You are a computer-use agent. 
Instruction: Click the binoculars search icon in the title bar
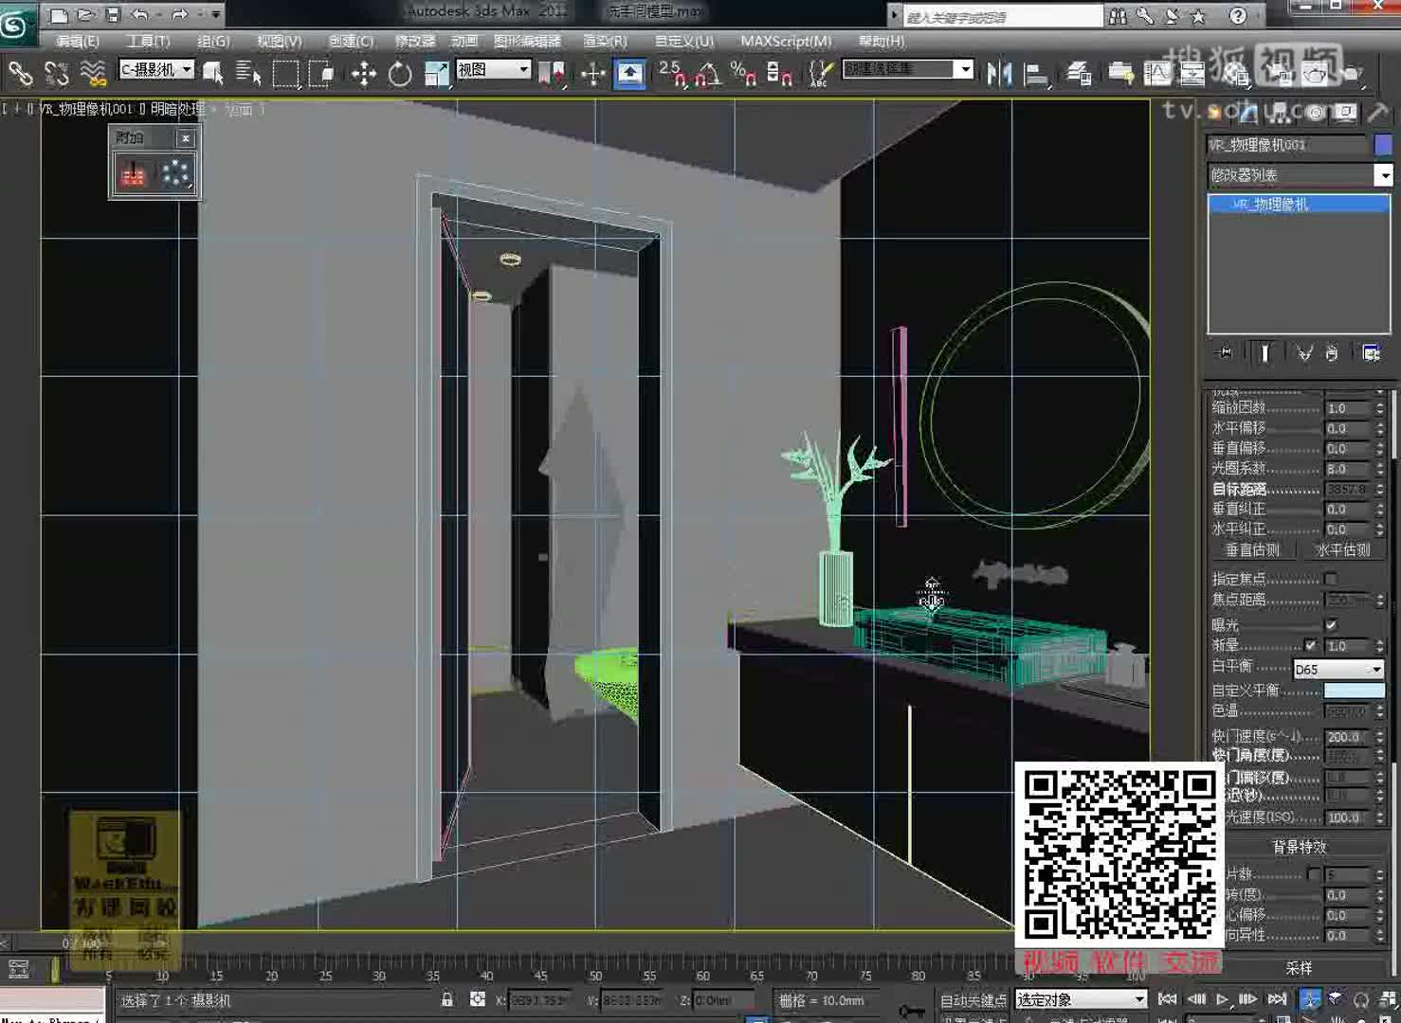click(x=1119, y=16)
